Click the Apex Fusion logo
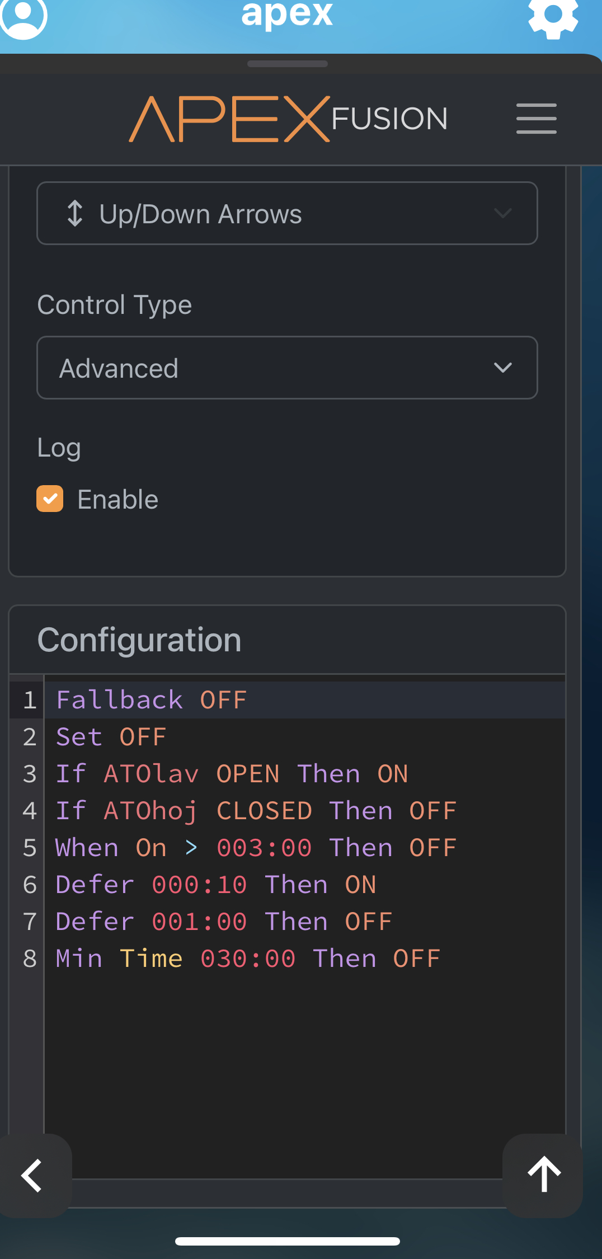 pos(288,119)
